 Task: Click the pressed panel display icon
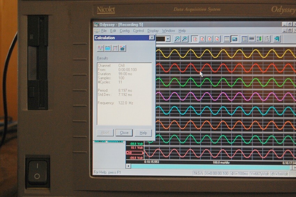234,39
